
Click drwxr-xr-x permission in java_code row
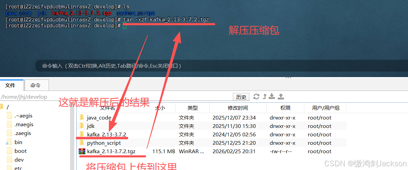tap(282, 117)
